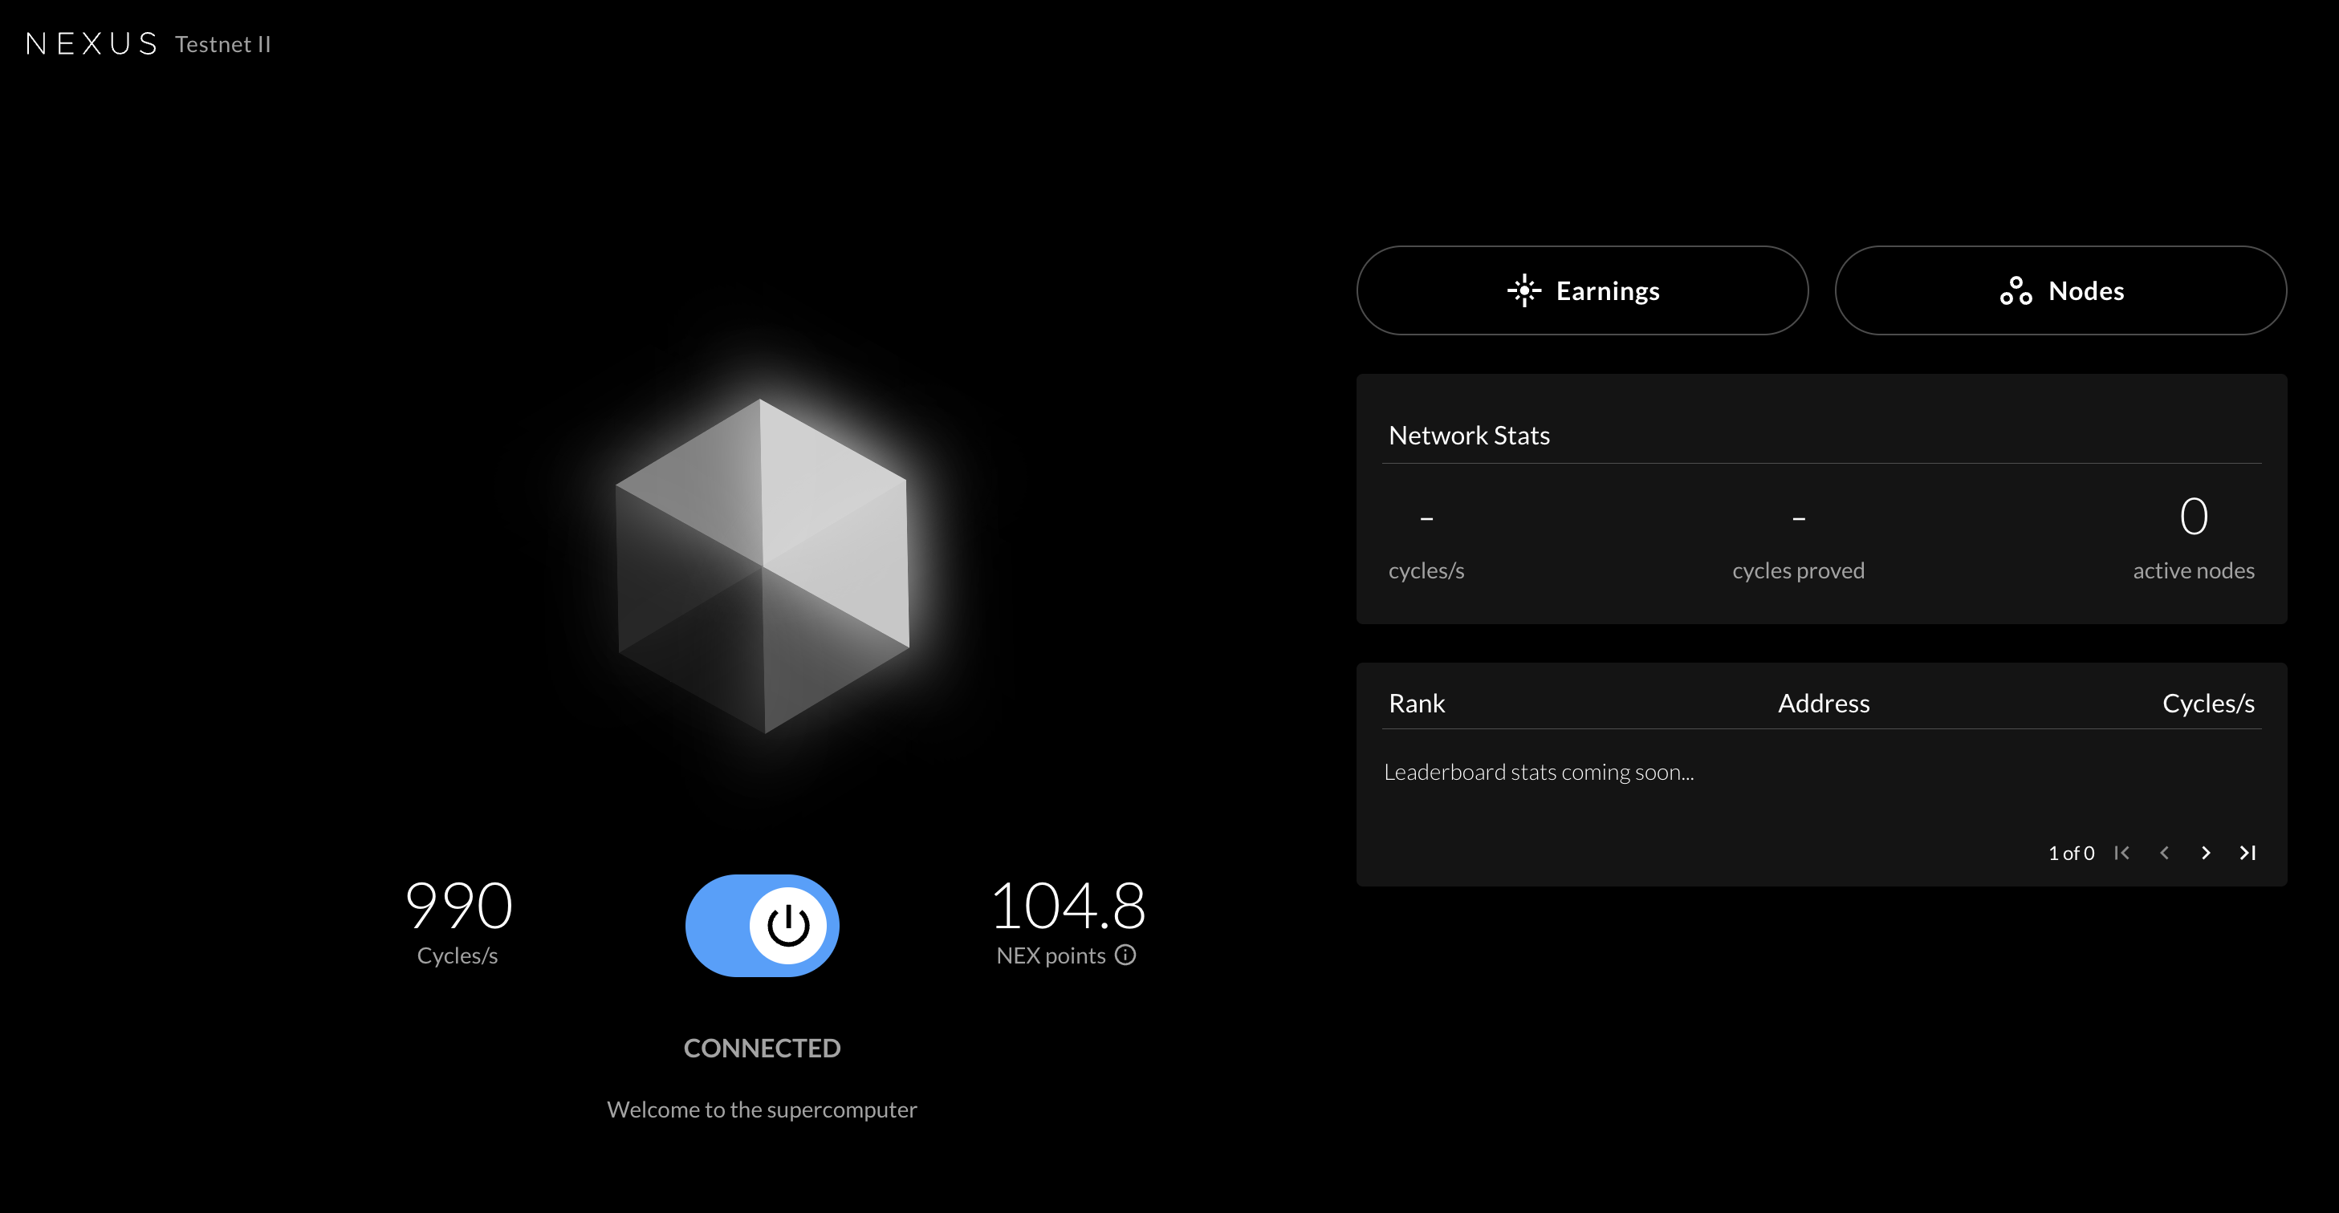Screen dimensions: 2339x1213
Task: Open the Nodes tab
Action: 2060,290
